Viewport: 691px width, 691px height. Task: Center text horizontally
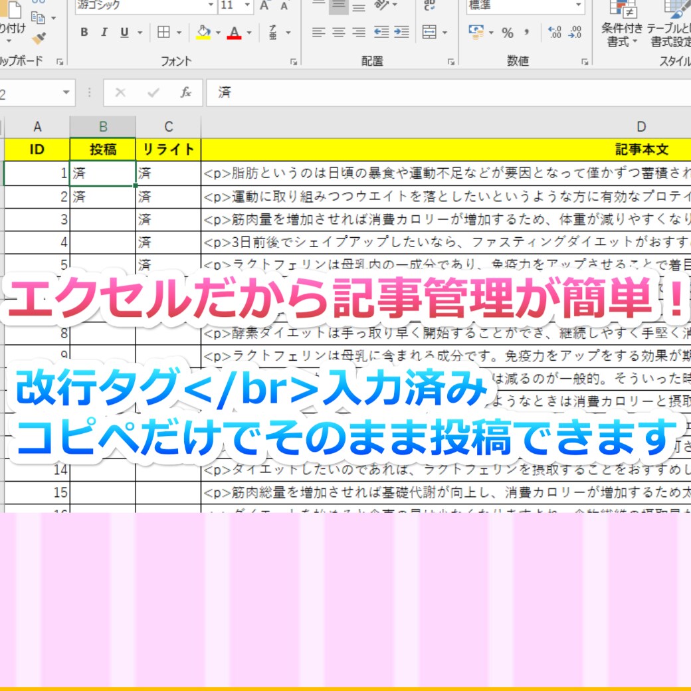[x=339, y=32]
